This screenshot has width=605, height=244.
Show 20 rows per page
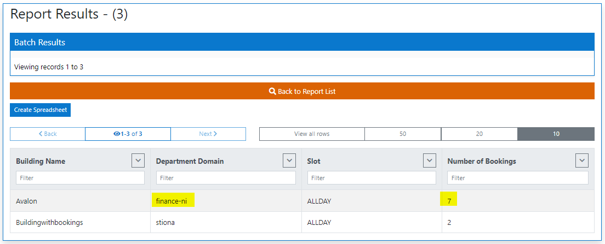click(x=479, y=134)
